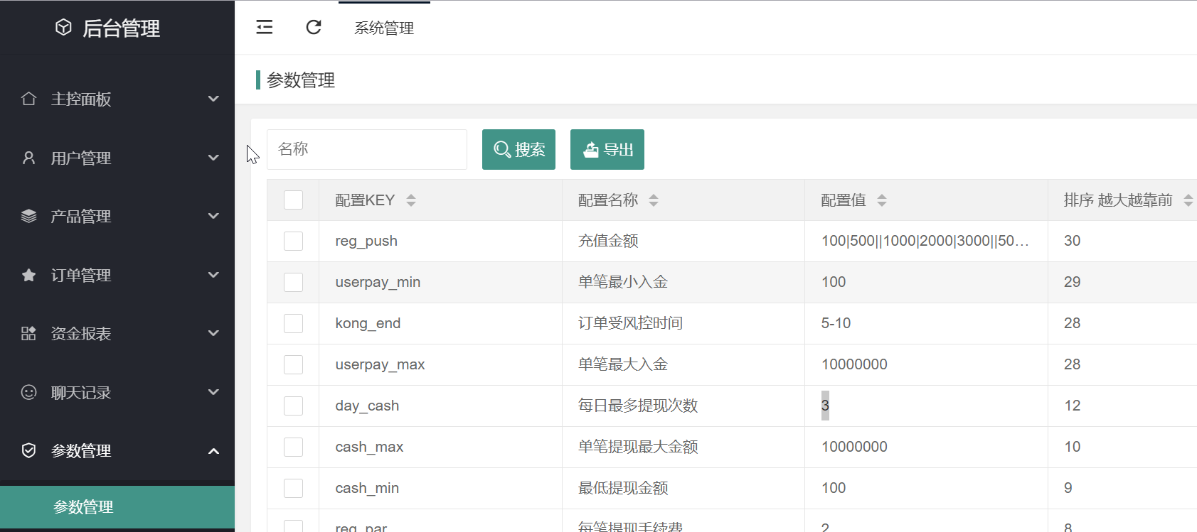Check the reg_push row checkbox
The height and width of the screenshot is (532, 1197).
[293, 241]
